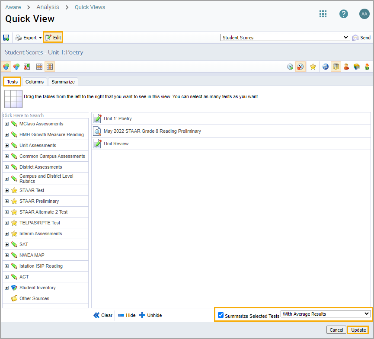Click the Cancel button
Screen dimensions: 374x339
336,329
